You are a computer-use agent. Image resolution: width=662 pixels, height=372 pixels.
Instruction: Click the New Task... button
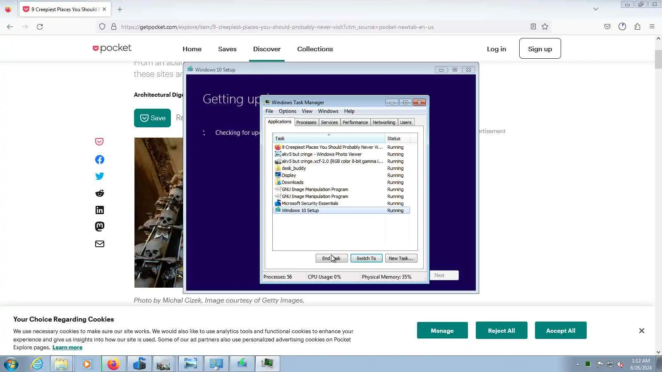tap(401, 258)
